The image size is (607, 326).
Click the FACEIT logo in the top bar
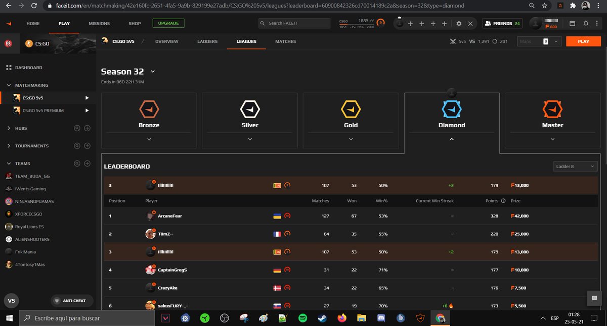click(x=9, y=23)
